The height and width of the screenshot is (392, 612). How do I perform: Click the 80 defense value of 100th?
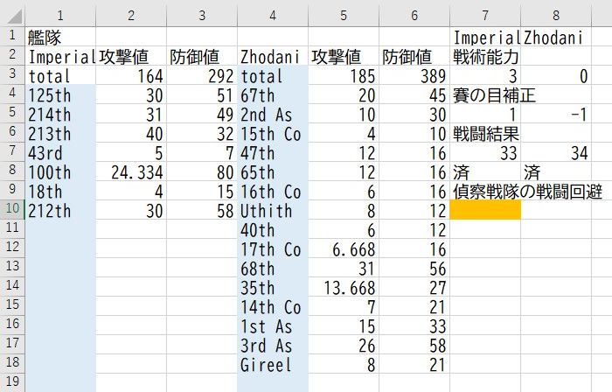pos(202,171)
